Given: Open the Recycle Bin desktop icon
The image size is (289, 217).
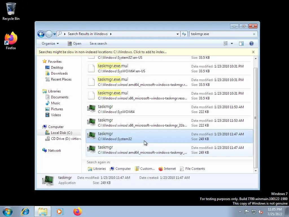Looking at the screenshot, I should 11,11.
